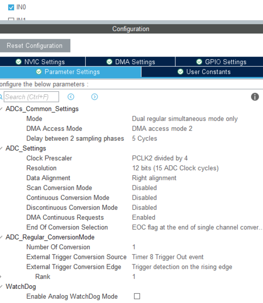Image resolution: width=263 pixels, height=303 pixels.
Task: Select 'External Trigger Conversion Edge' label
Action: 74,267
